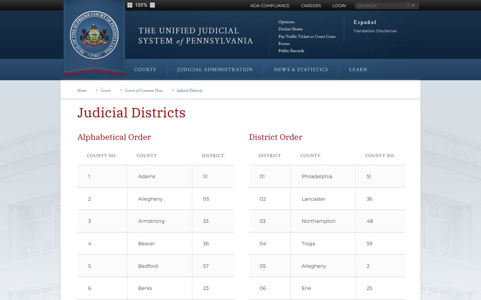Image resolution: width=481 pixels, height=300 pixels.
Task: Click the District header in District Order table
Action: (x=269, y=156)
